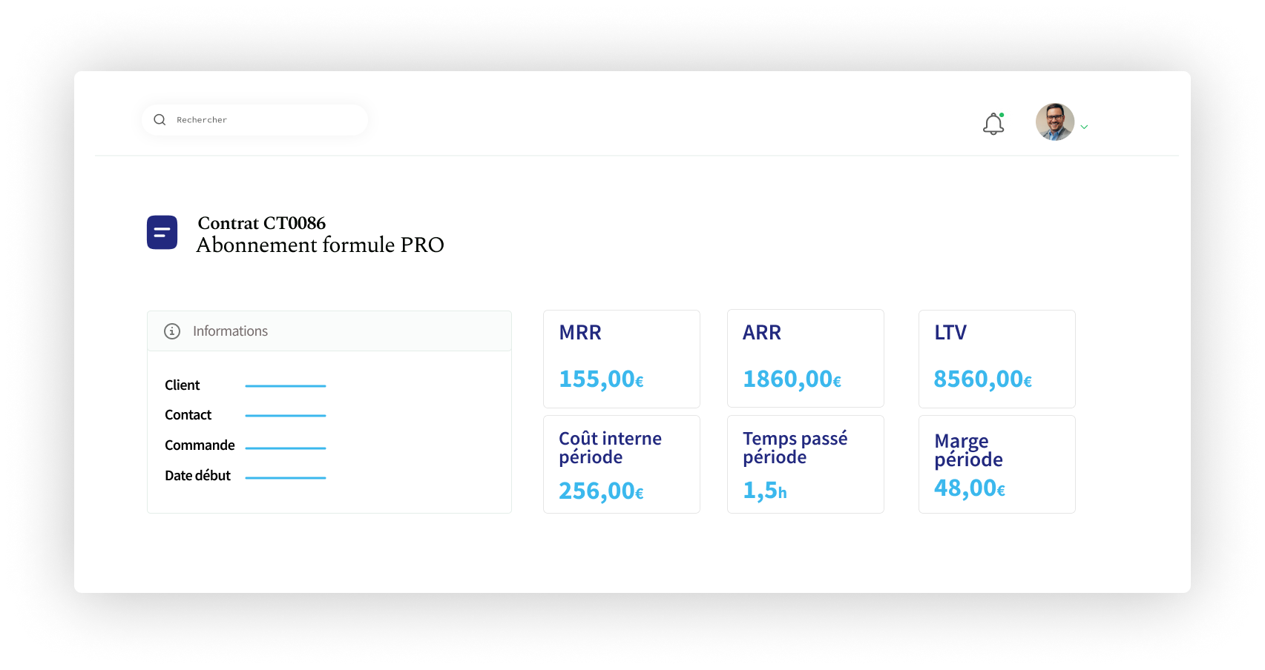Open the Informations panel header
1265x670 pixels.
(x=329, y=331)
